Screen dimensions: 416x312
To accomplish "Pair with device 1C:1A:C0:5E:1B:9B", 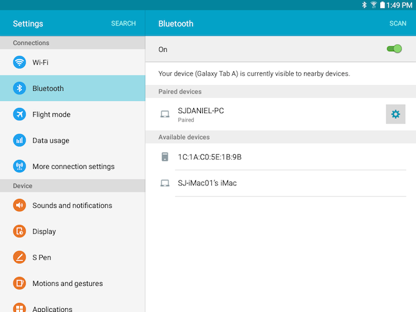I will coord(281,157).
